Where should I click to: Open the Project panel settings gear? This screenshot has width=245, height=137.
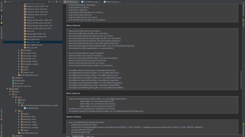click(x=57, y=2)
